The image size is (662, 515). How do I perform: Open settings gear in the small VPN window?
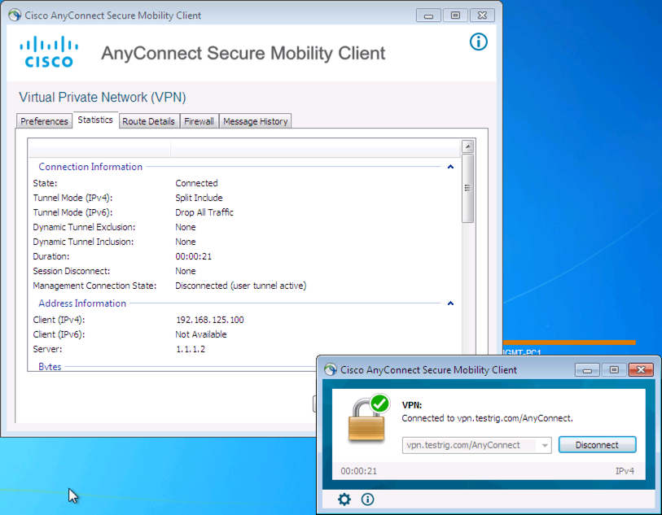pos(344,500)
